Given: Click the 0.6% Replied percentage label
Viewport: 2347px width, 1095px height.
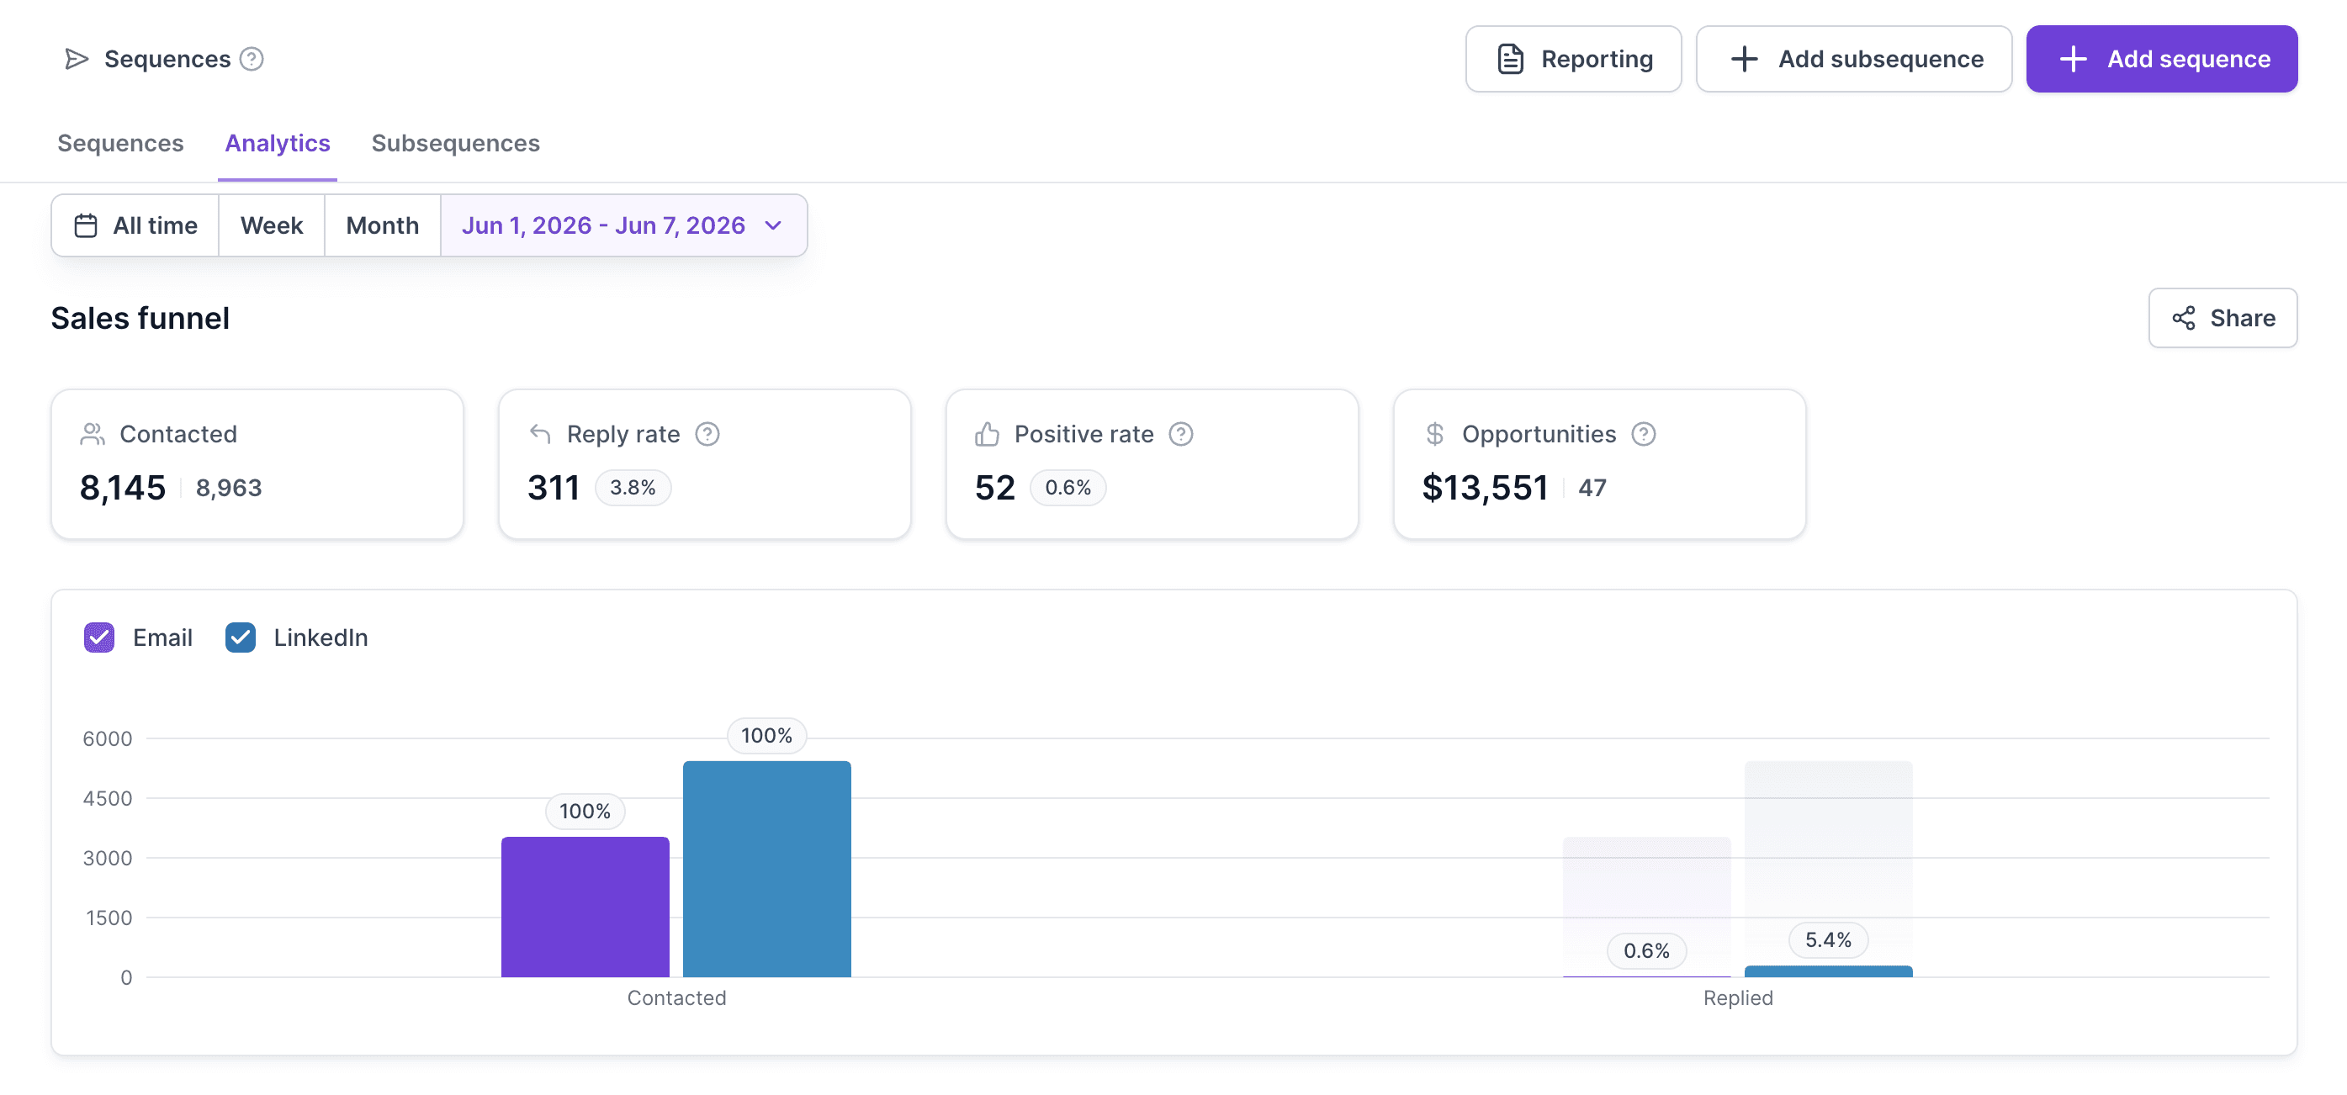Looking at the screenshot, I should pos(1646,950).
